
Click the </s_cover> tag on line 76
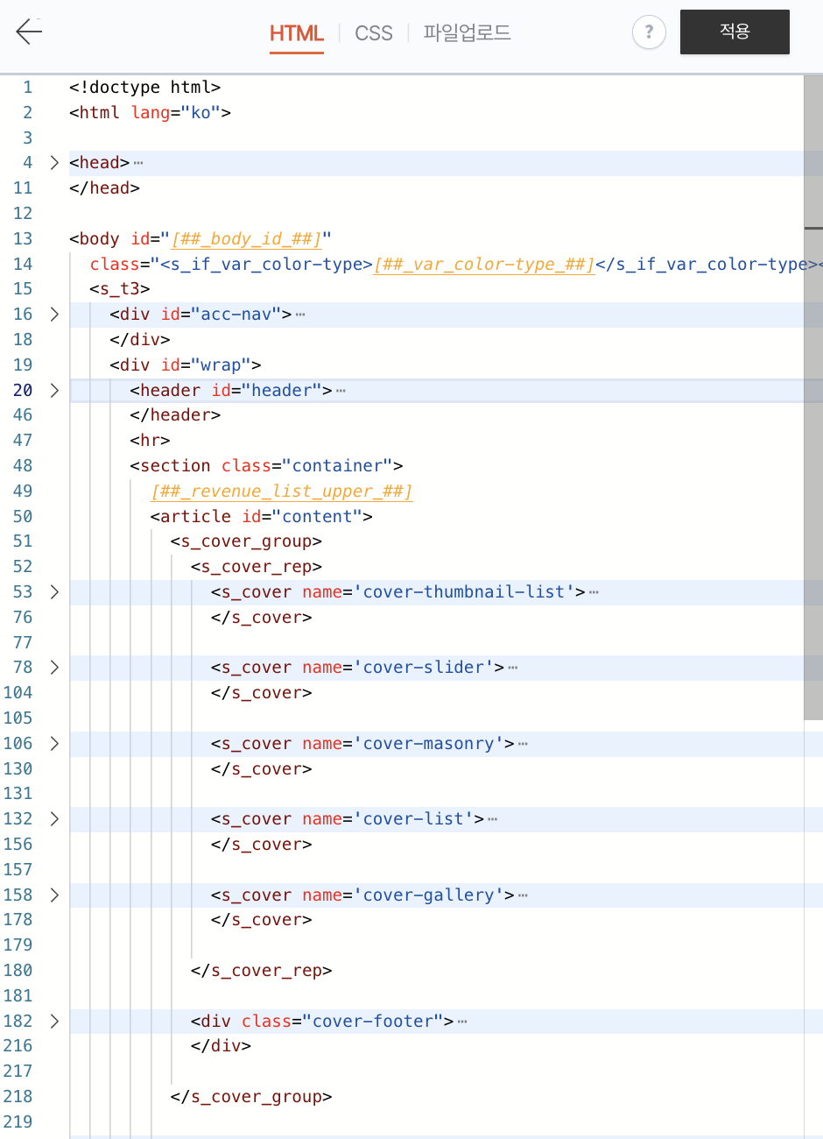(262, 618)
